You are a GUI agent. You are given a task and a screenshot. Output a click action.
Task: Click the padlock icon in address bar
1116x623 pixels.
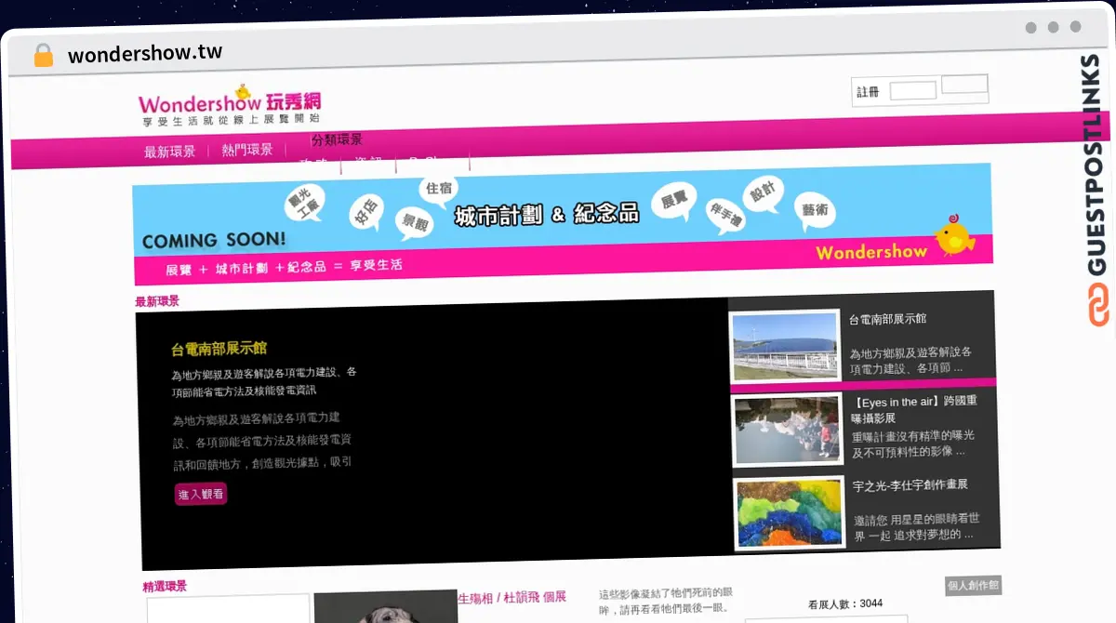[44, 55]
